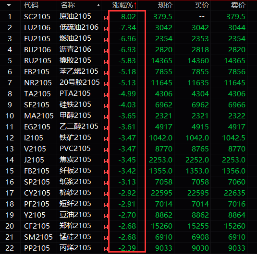Click the small dot next to 名称 header

click(x=98, y=5)
